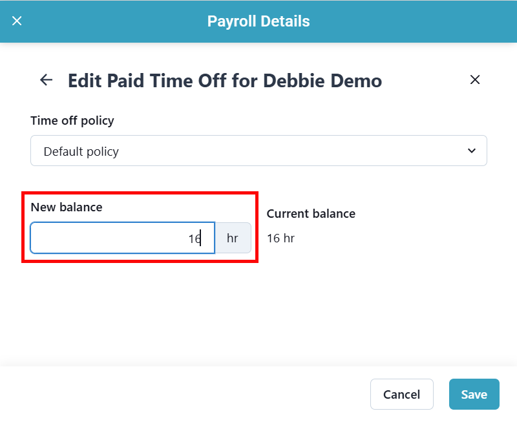Open the 'Default policy' selector text

click(x=81, y=152)
